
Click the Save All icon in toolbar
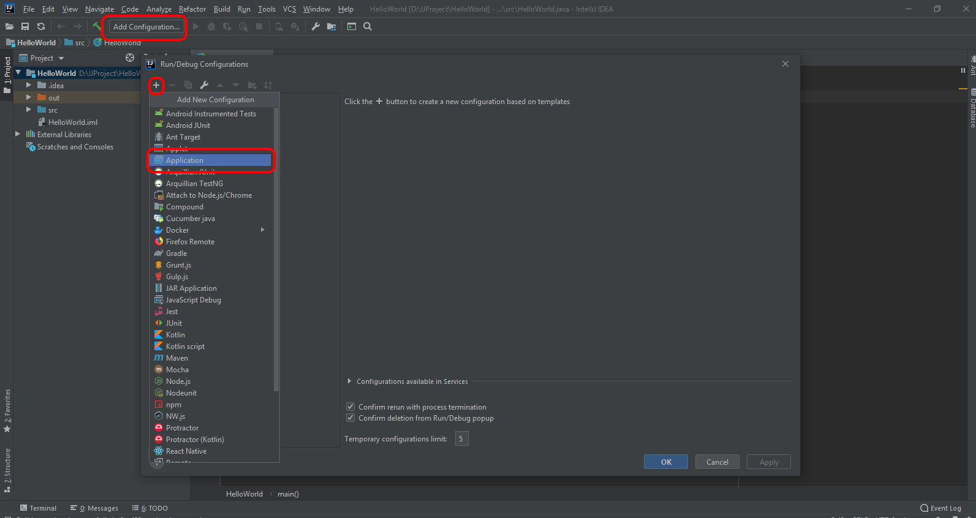[x=25, y=26]
